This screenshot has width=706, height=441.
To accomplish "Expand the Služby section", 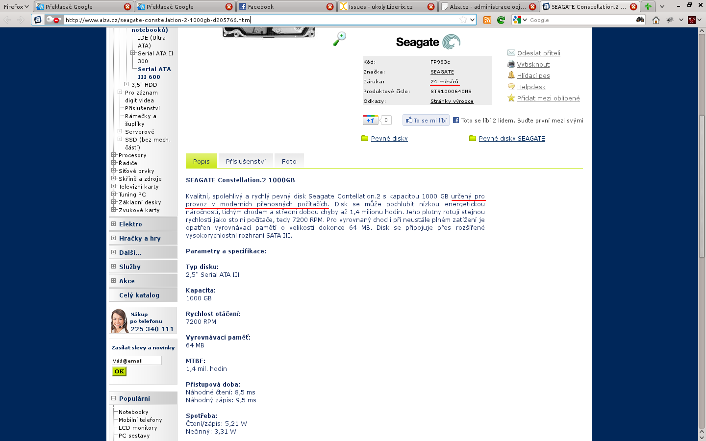I will pos(113,267).
